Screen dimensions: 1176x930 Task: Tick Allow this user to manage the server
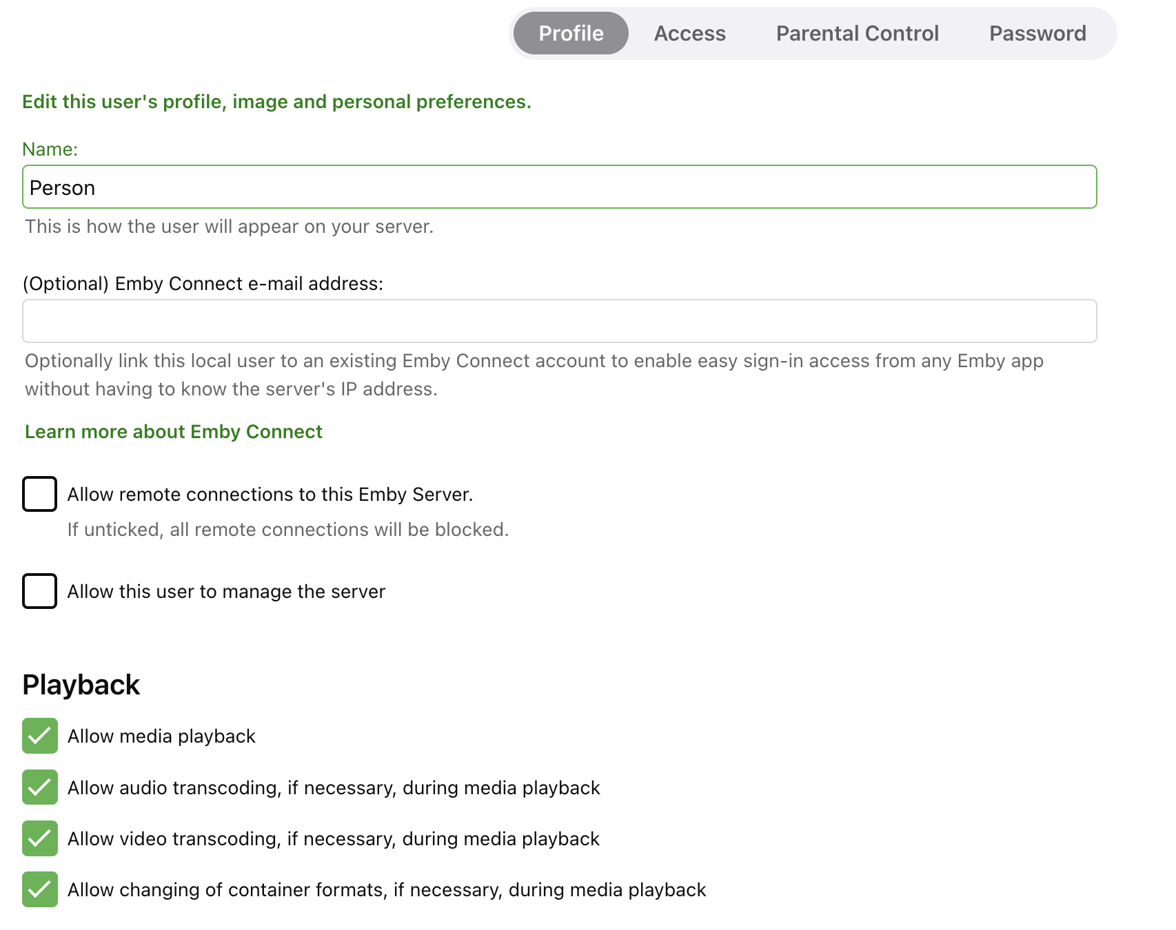[40, 591]
